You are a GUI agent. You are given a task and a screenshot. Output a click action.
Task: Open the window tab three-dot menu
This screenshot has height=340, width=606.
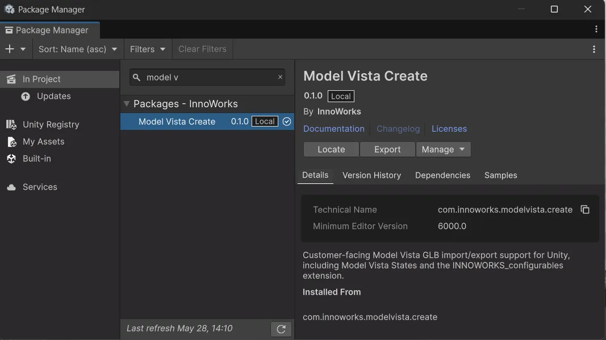[596, 29]
